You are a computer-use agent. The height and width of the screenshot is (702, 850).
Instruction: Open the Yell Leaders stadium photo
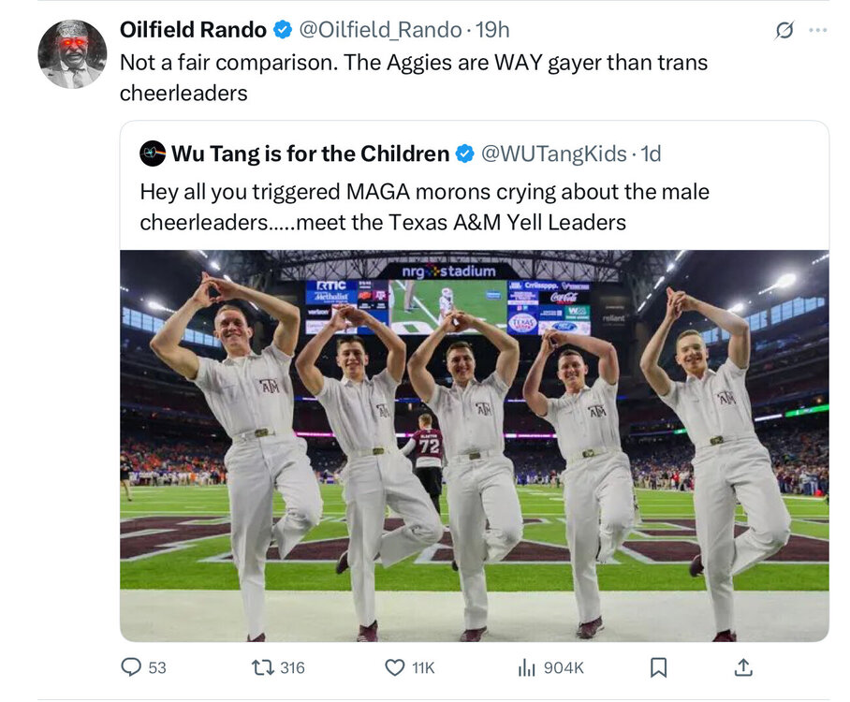(x=474, y=445)
